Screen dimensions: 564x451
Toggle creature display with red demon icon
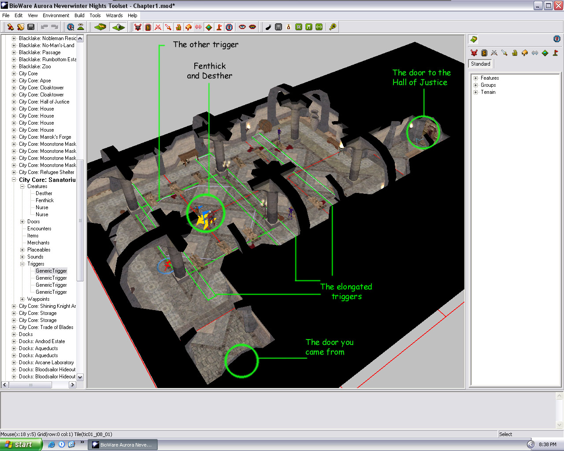coord(138,27)
